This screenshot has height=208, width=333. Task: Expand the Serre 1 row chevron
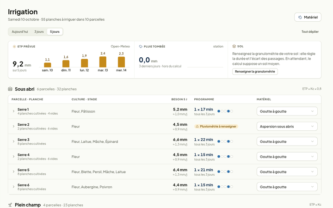(x=13, y=111)
